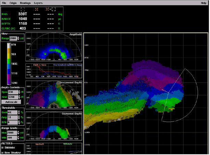Click the clearance value 403
The height and width of the screenshot is (155, 210).
point(23,28)
